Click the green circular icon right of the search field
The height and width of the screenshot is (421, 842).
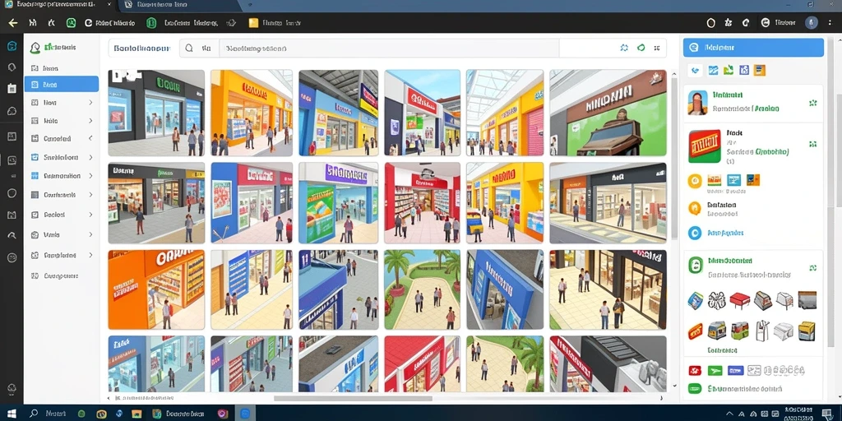[641, 48]
